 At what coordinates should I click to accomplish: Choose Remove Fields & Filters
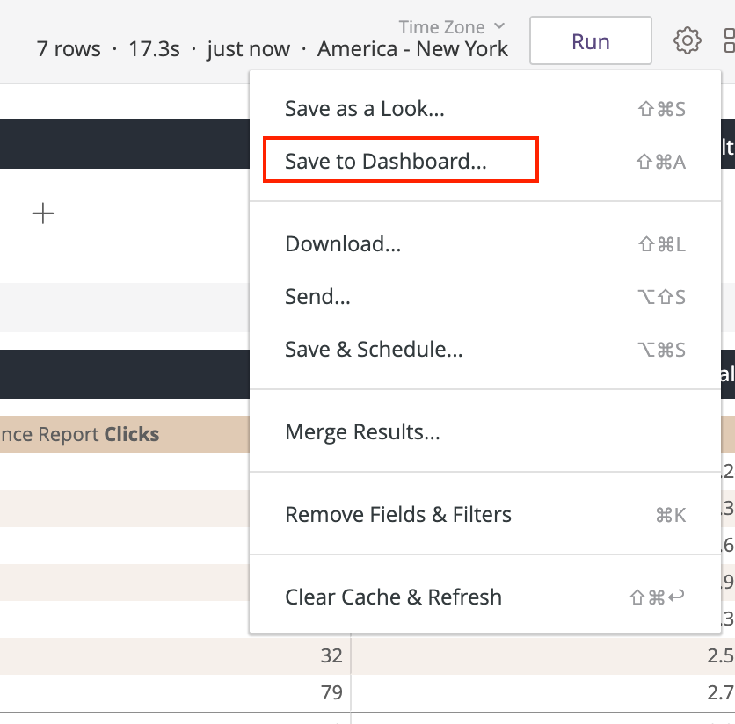pyautogui.click(x=397, y=515)
